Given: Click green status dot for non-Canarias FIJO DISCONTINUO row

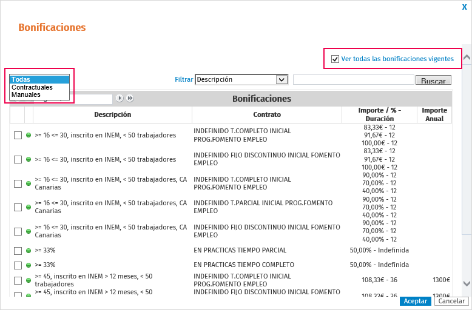Looking at the screenshot, I should tap(29, 159).
